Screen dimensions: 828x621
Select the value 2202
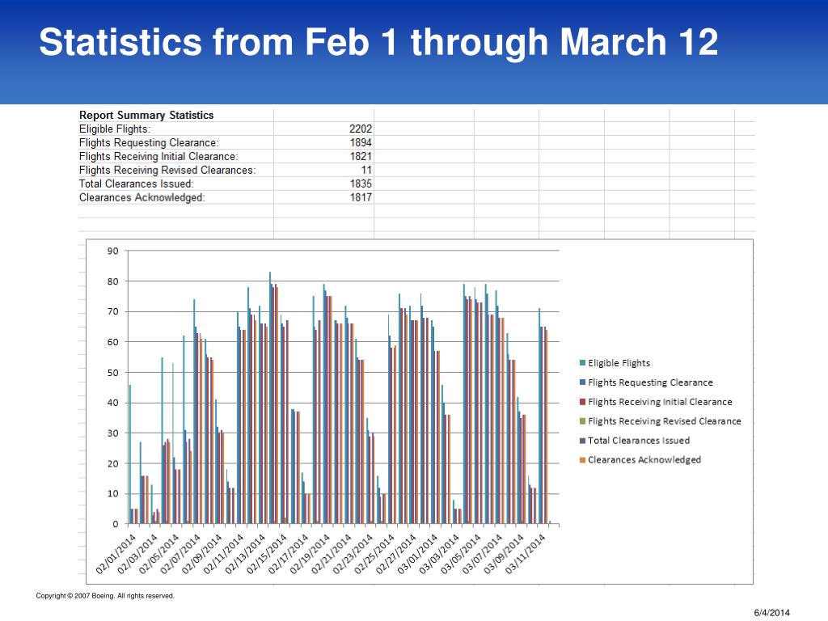coord(361,129)
